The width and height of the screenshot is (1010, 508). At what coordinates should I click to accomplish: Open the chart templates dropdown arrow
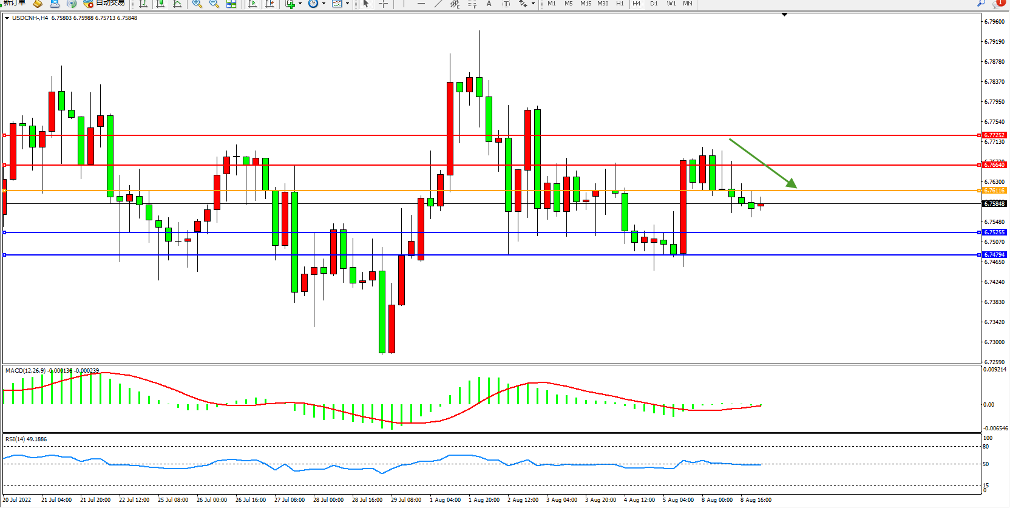tap(347, 4)
